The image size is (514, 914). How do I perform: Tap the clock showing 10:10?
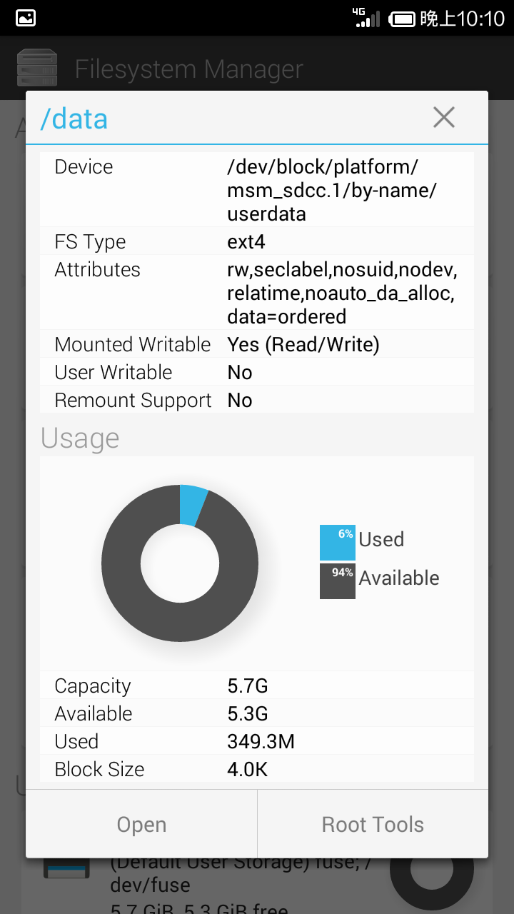click(x=462, y=19)
